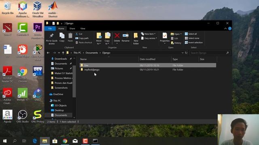Collapse the ribbon with chevron
Image resolution: width=259 pixels, height=145 pixels.
pyautogui.click(x=225, y=29)
